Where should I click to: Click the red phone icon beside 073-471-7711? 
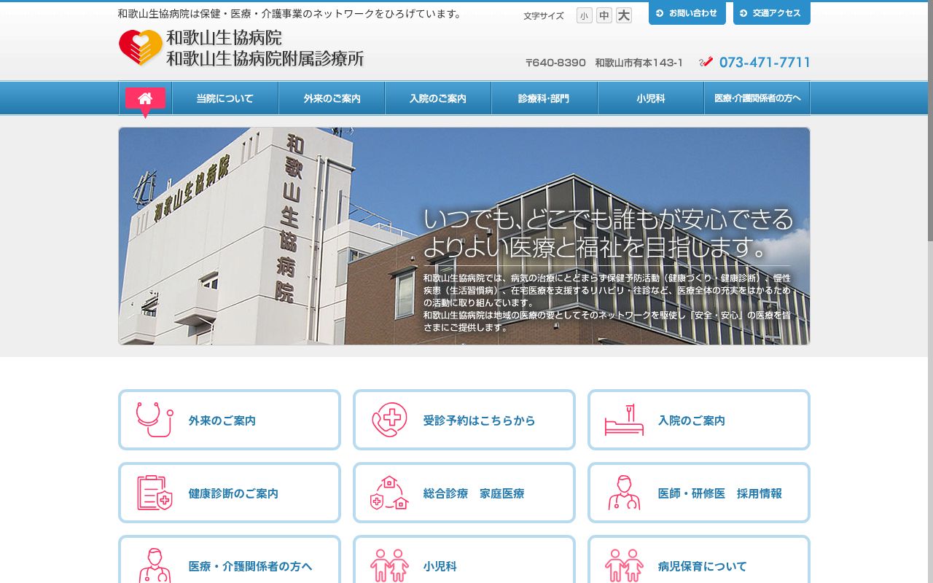pyautogui.click(x=706, y=62)
